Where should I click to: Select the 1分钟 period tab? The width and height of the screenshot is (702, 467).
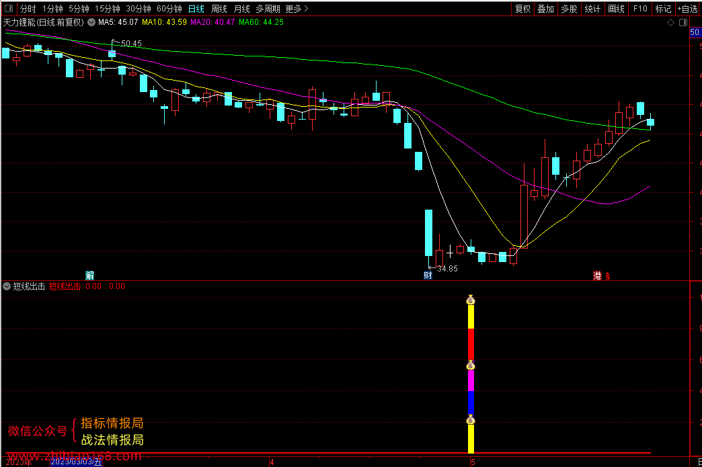[53, 9]
